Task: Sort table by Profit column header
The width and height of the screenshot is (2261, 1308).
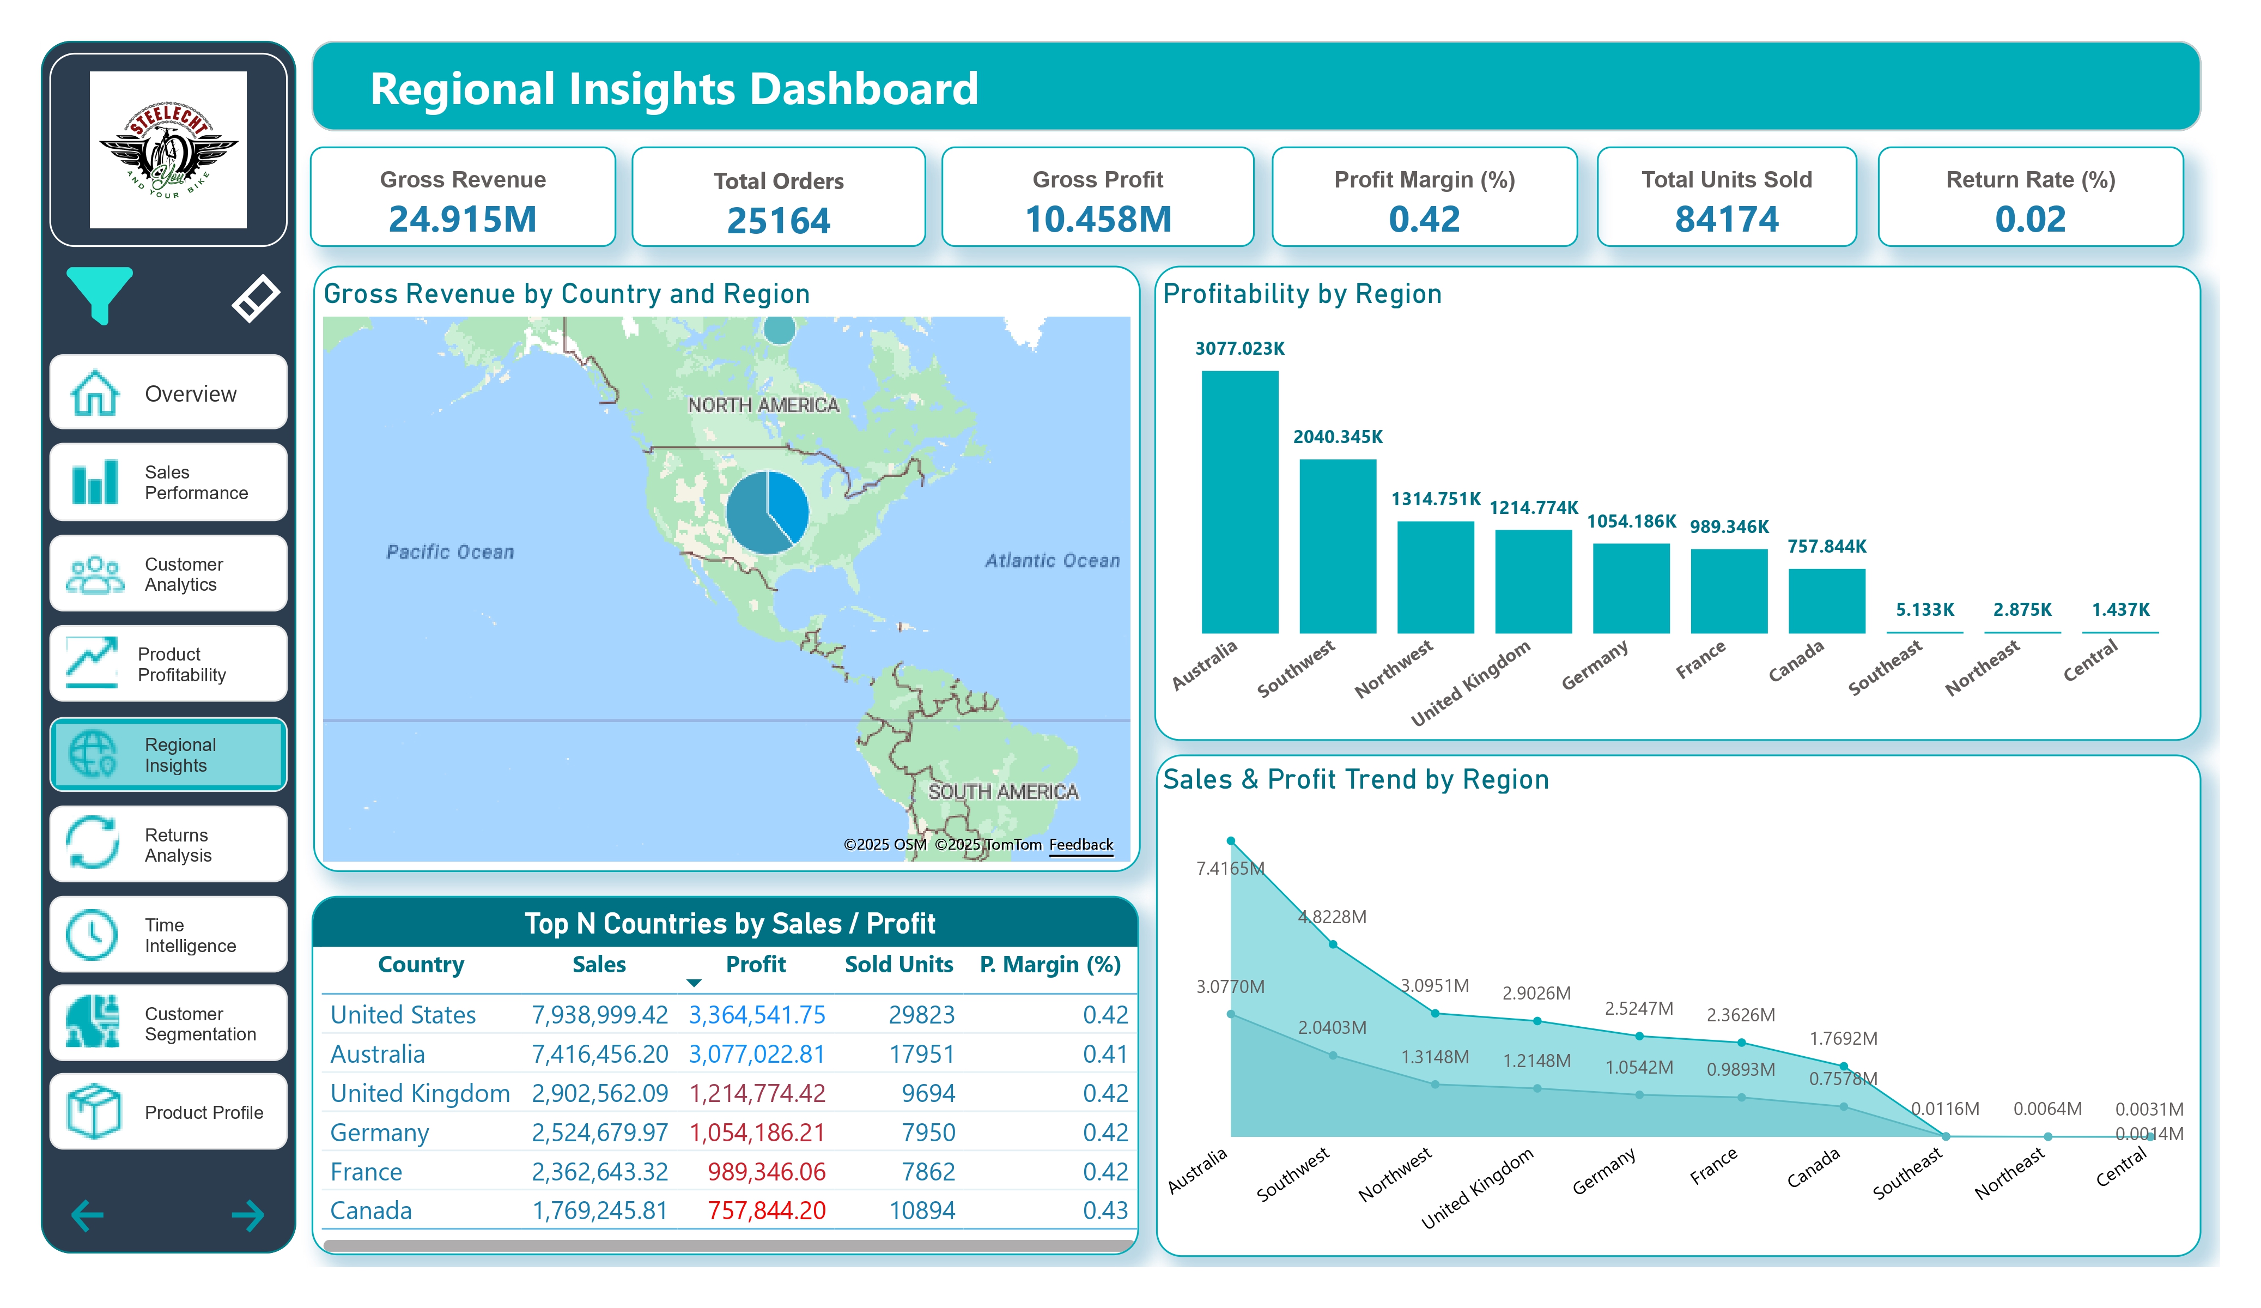Action: (756, 964)
